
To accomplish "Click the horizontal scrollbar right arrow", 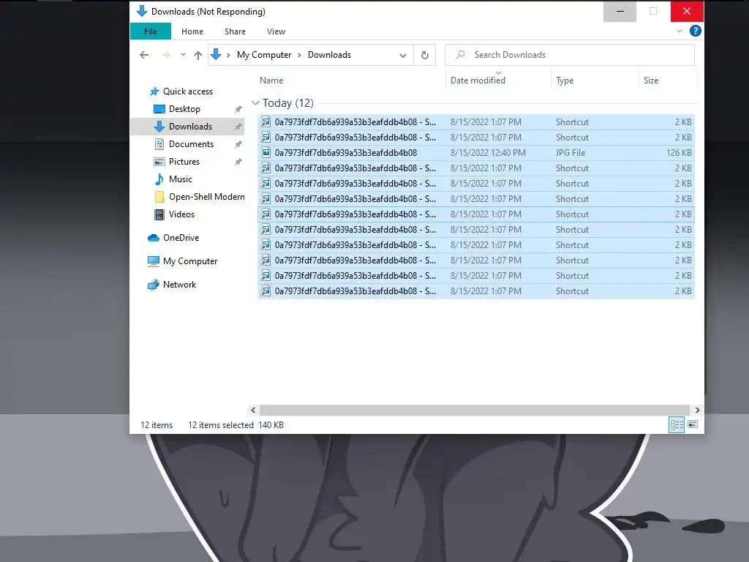I will tap(697, 410).
